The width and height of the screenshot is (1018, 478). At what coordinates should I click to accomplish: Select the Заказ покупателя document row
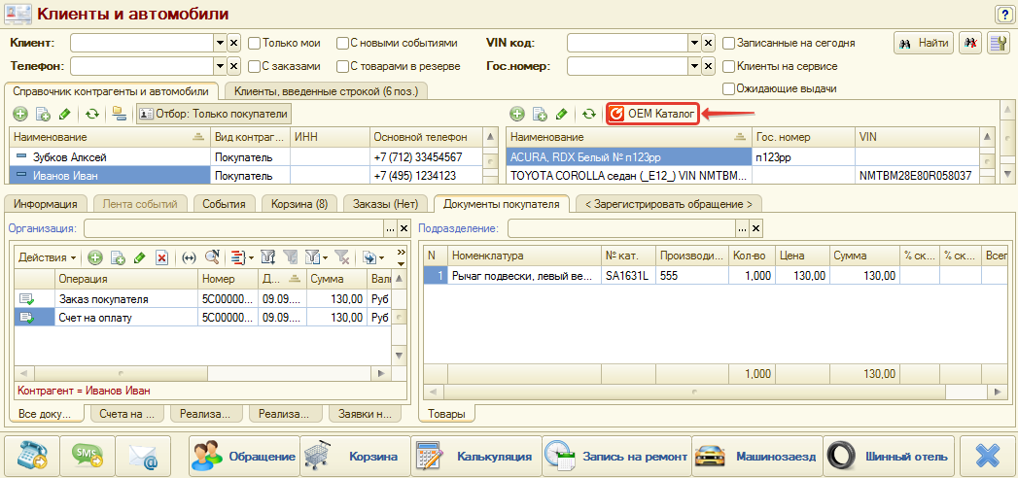click(203, 299)
